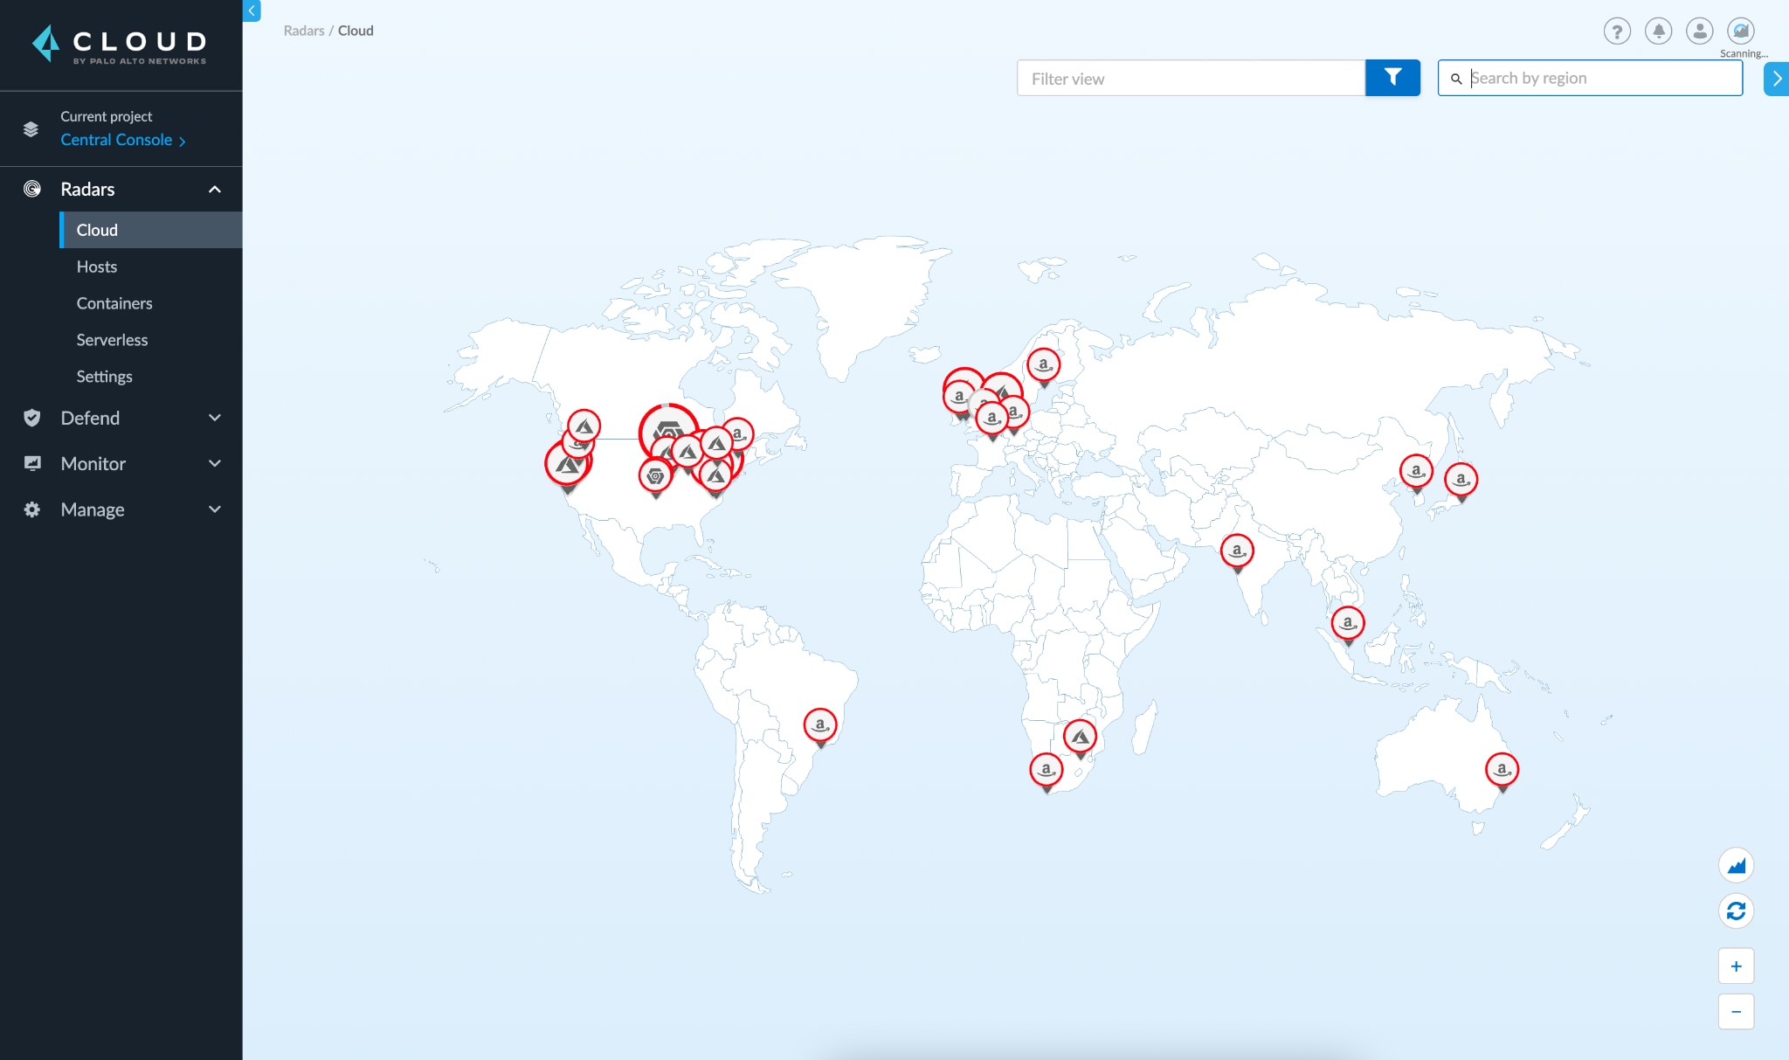Click the Prisma Cloud logo

120,45
